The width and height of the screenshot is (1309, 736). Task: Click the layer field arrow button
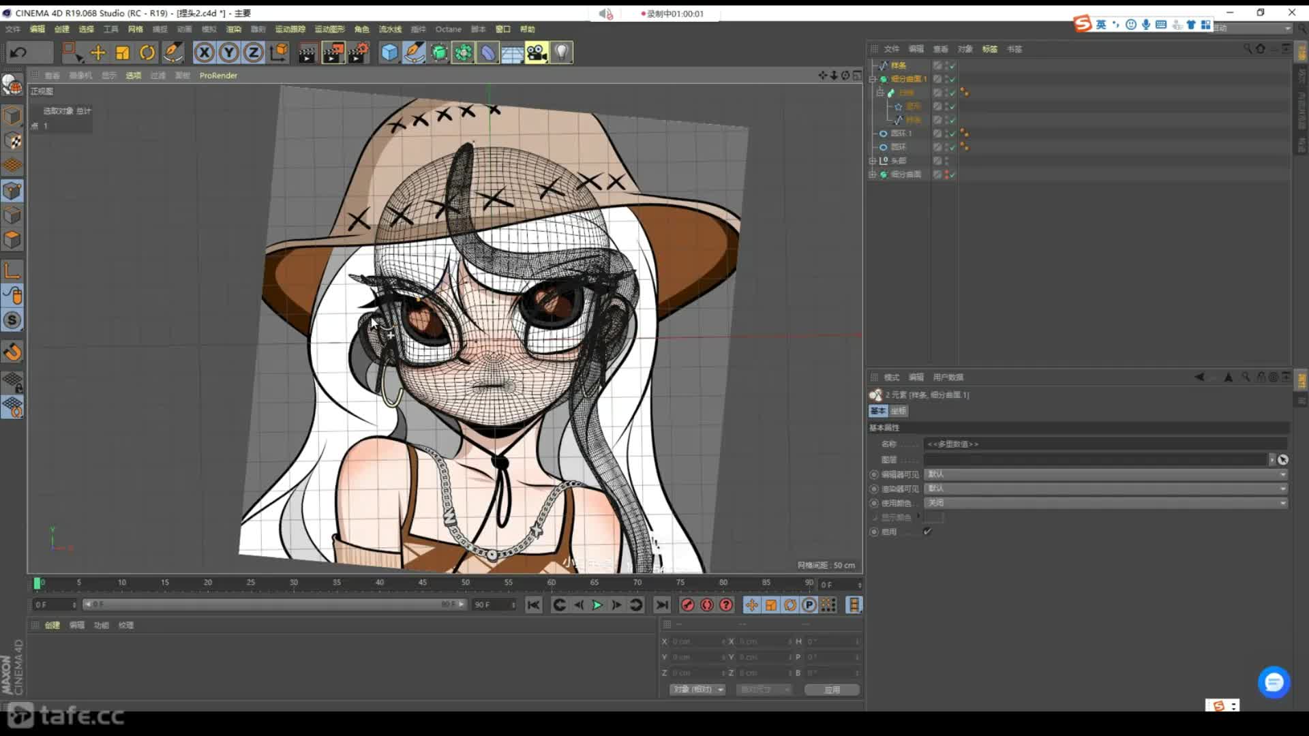(1272, 460)
